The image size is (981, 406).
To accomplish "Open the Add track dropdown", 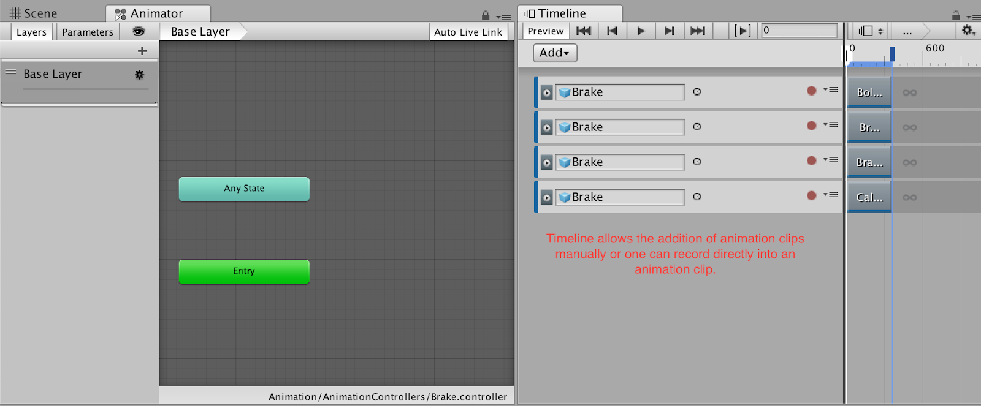I will tap(555, 53).
